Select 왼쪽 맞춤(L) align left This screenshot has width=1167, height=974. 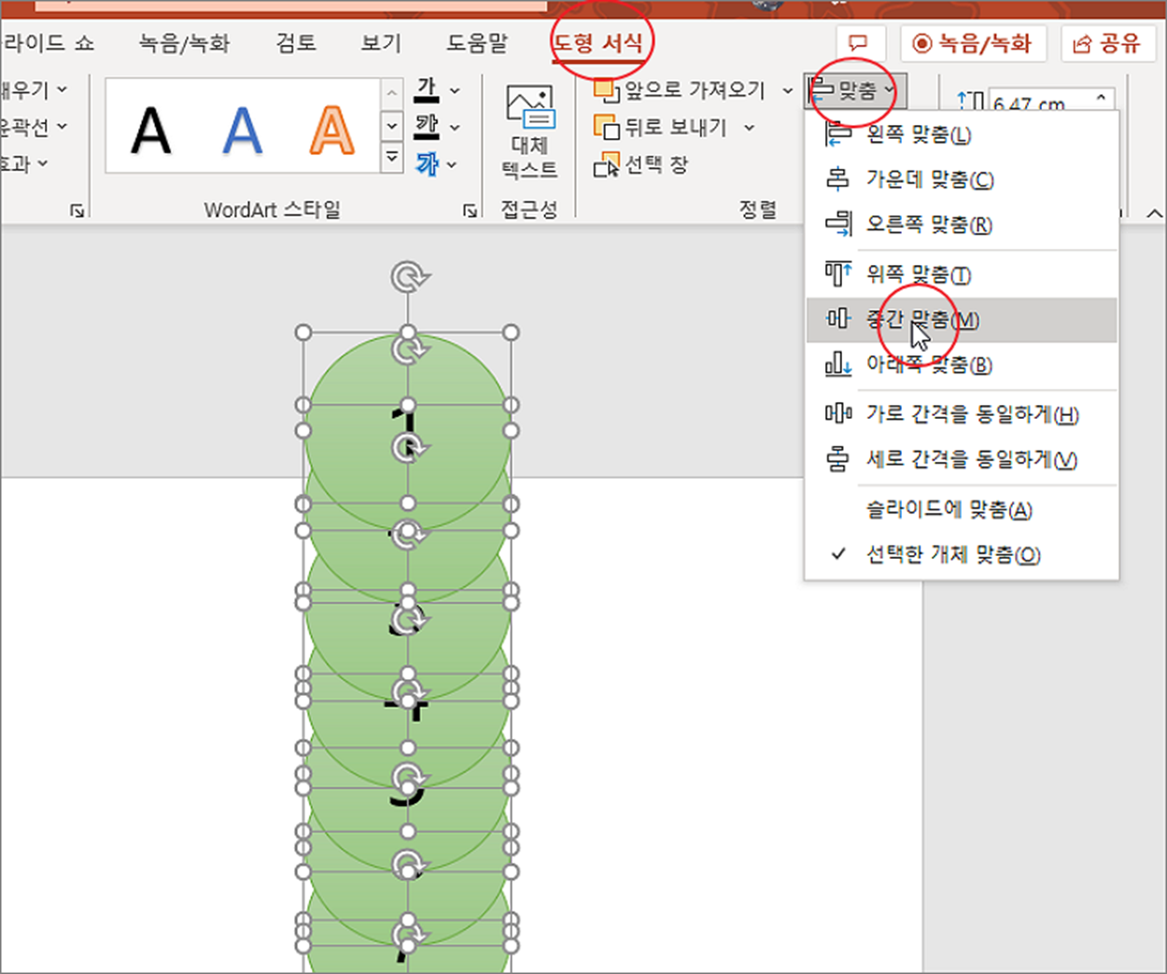pos(962,134)
